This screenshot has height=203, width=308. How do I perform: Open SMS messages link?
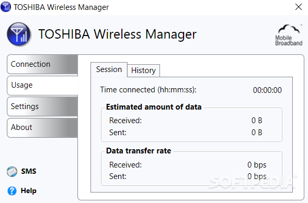pyautogui.click(x=29, y=172)
